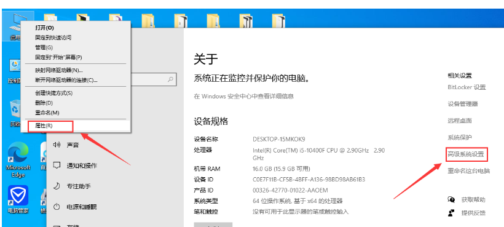Open the BitLocker 设置 link
The image size is (504, 227).
tap(467, 87)
